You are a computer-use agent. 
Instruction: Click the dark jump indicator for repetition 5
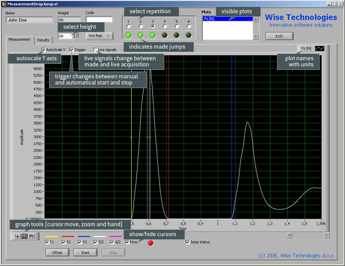[177, 35]
